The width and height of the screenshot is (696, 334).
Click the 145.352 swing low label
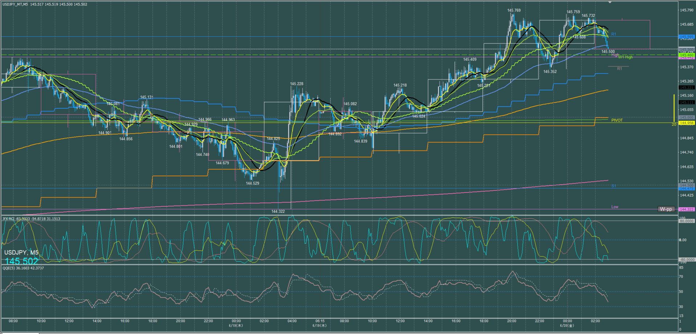point(550,72)
